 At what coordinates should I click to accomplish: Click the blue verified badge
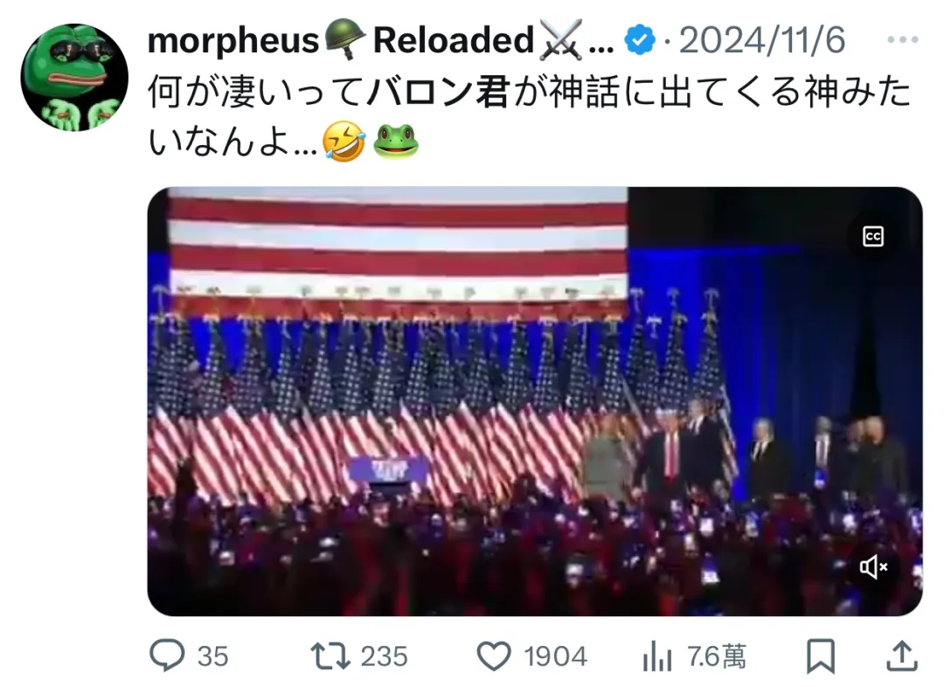coord(639,40)
